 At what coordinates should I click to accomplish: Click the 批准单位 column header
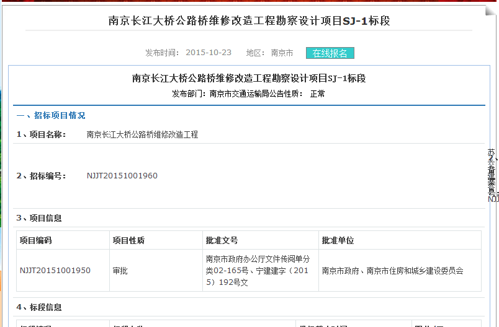click(x=338, y=240)
